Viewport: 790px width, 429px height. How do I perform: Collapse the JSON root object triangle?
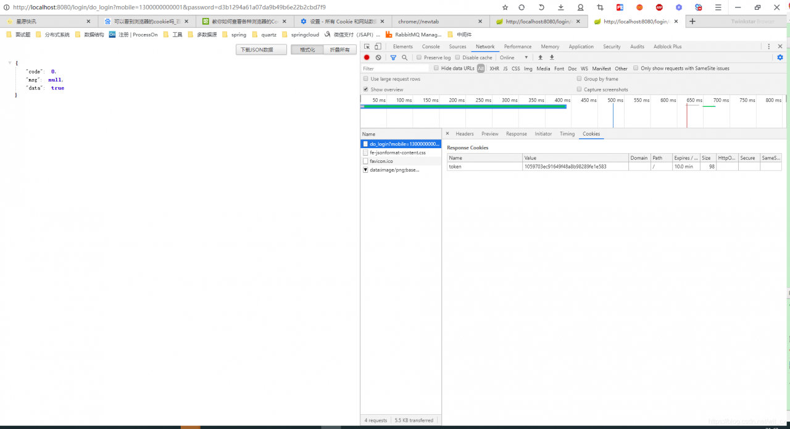click(x=10, y=63)
